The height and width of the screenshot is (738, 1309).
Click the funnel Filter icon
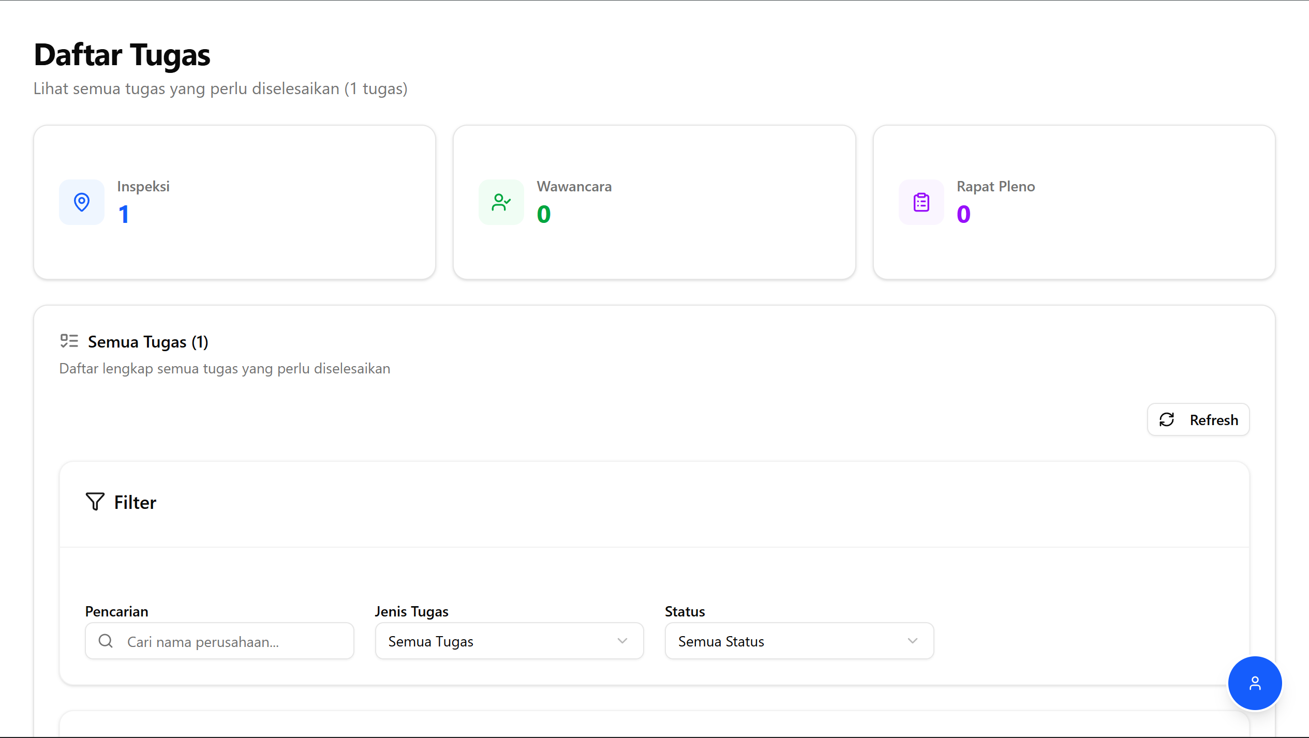(x=95, y=502)
